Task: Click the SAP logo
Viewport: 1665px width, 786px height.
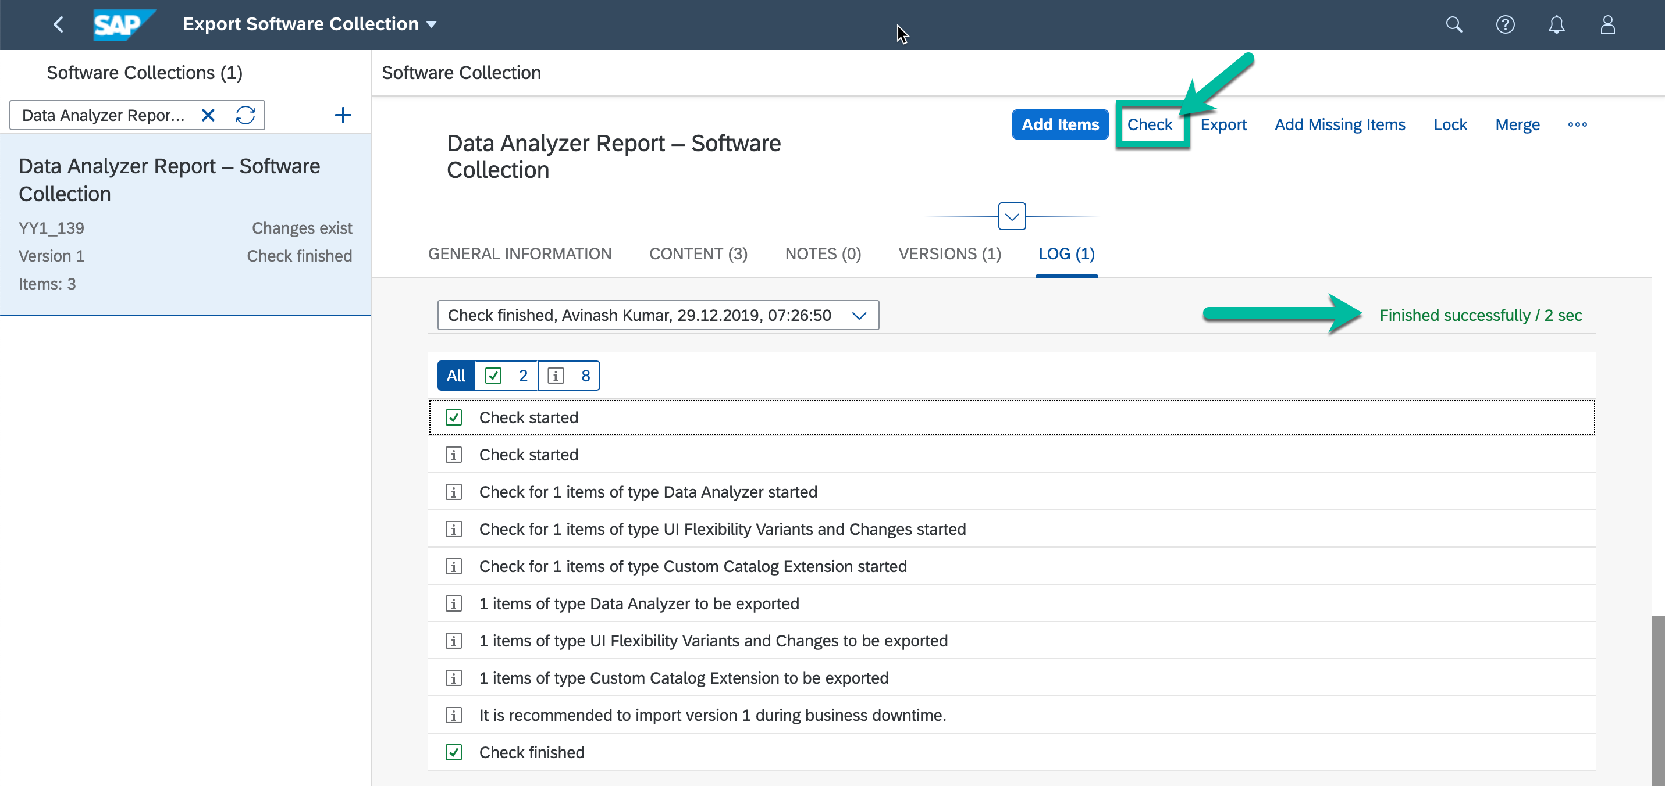Action: [x=122, y=24]
